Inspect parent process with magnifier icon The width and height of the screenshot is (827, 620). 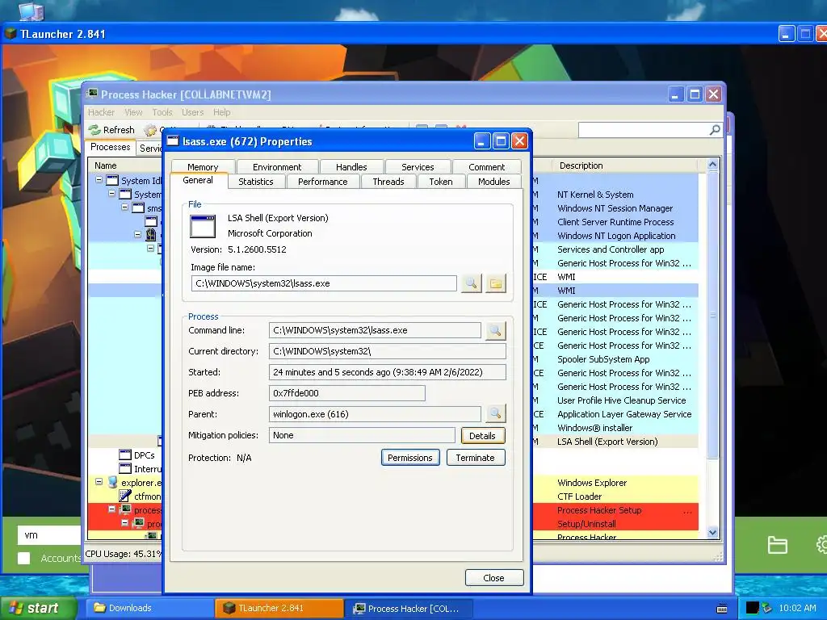click(x=495, y=414)
